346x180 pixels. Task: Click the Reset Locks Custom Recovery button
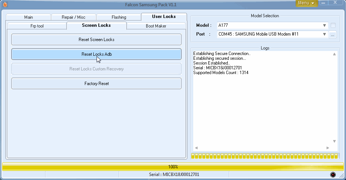tap(97, 69)
